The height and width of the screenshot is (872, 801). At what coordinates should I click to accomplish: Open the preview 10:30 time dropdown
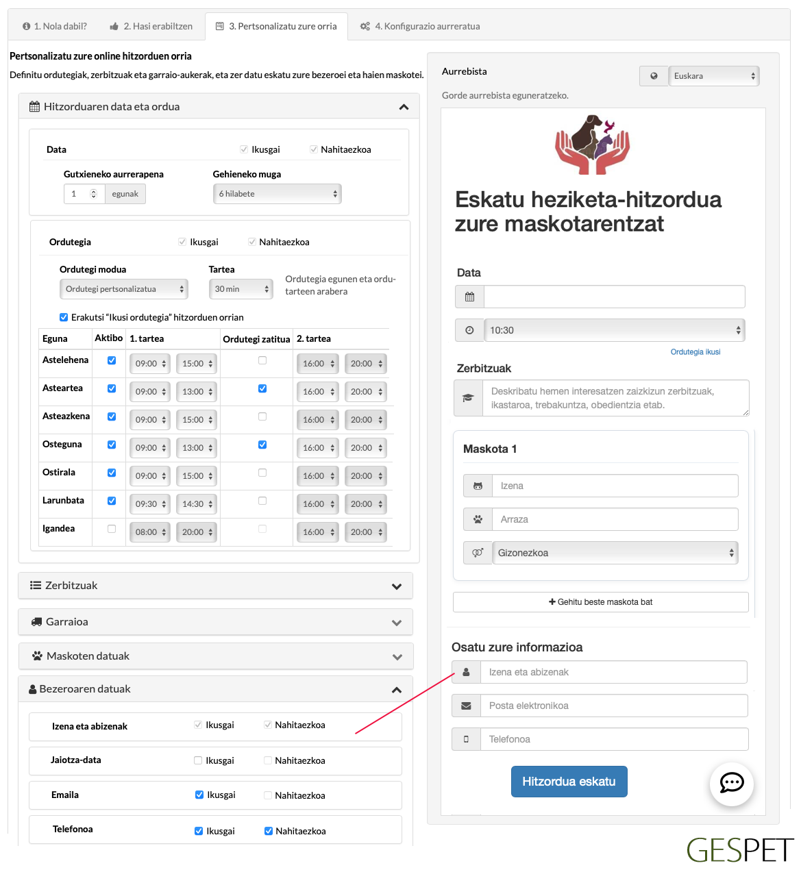point(615,330)
